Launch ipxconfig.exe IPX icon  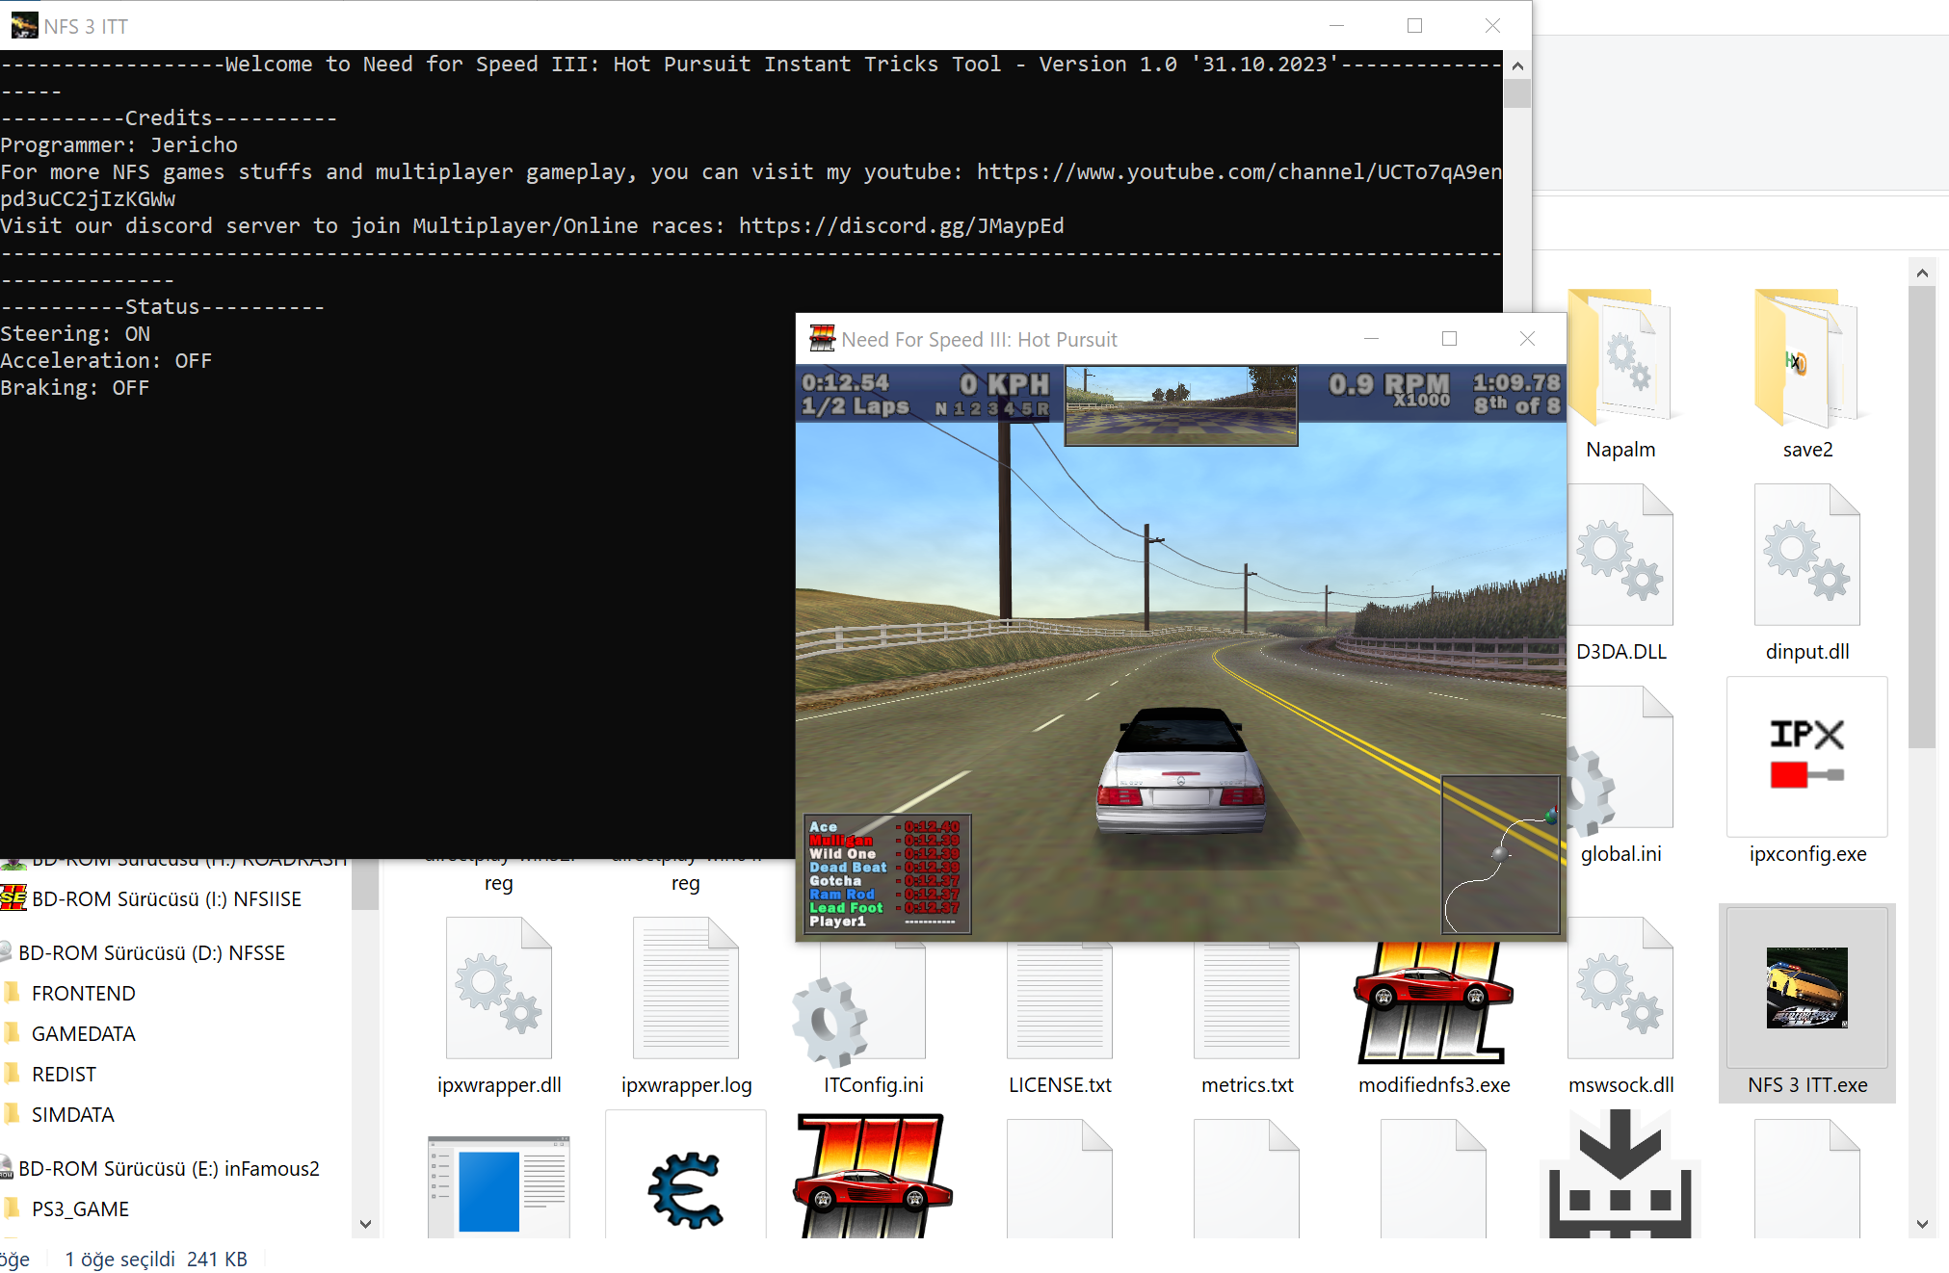coord(1806,757)
